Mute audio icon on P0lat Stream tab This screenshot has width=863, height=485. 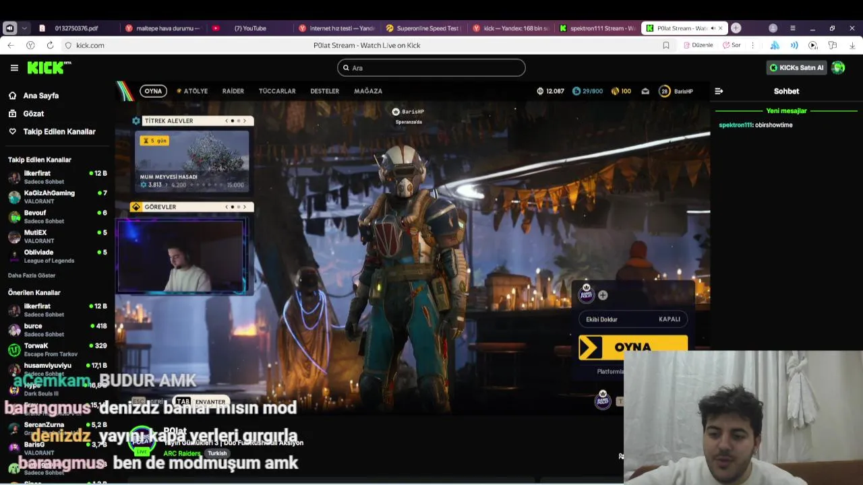(712, 28)
